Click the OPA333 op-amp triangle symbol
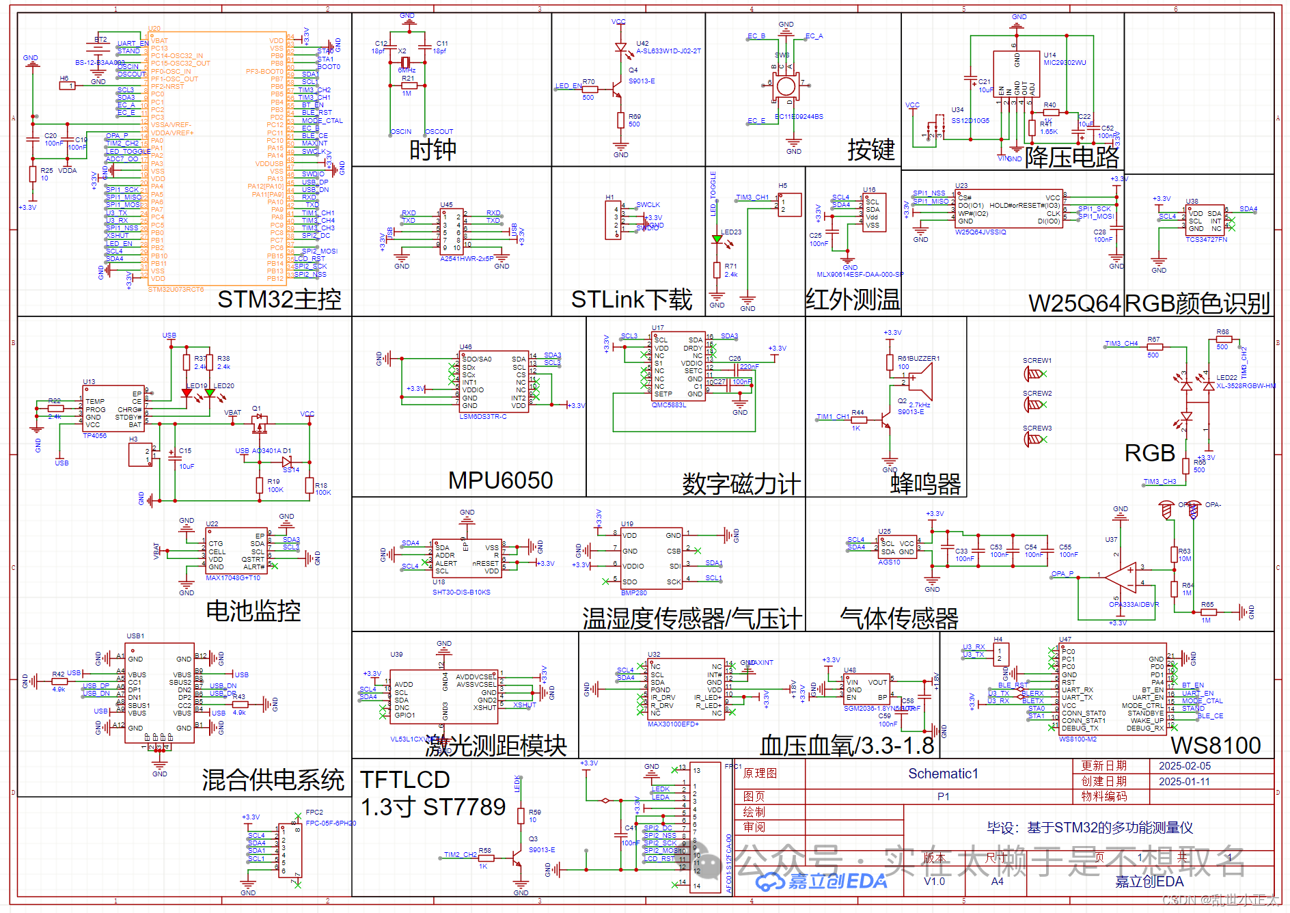Screen dimensions: 1290x913 point(1121,577)
